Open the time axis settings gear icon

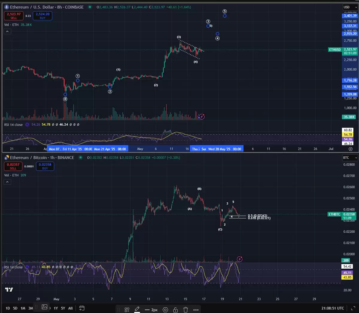351,149
